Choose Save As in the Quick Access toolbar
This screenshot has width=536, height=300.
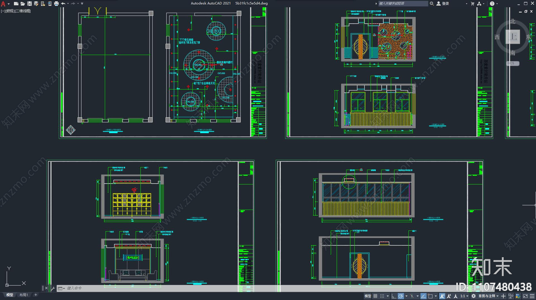(36, 4)
